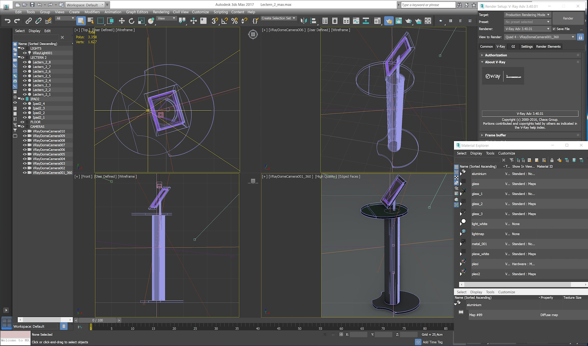
Task: Toggle visibility of VRayLight001 eye icon
Action: 25,52
